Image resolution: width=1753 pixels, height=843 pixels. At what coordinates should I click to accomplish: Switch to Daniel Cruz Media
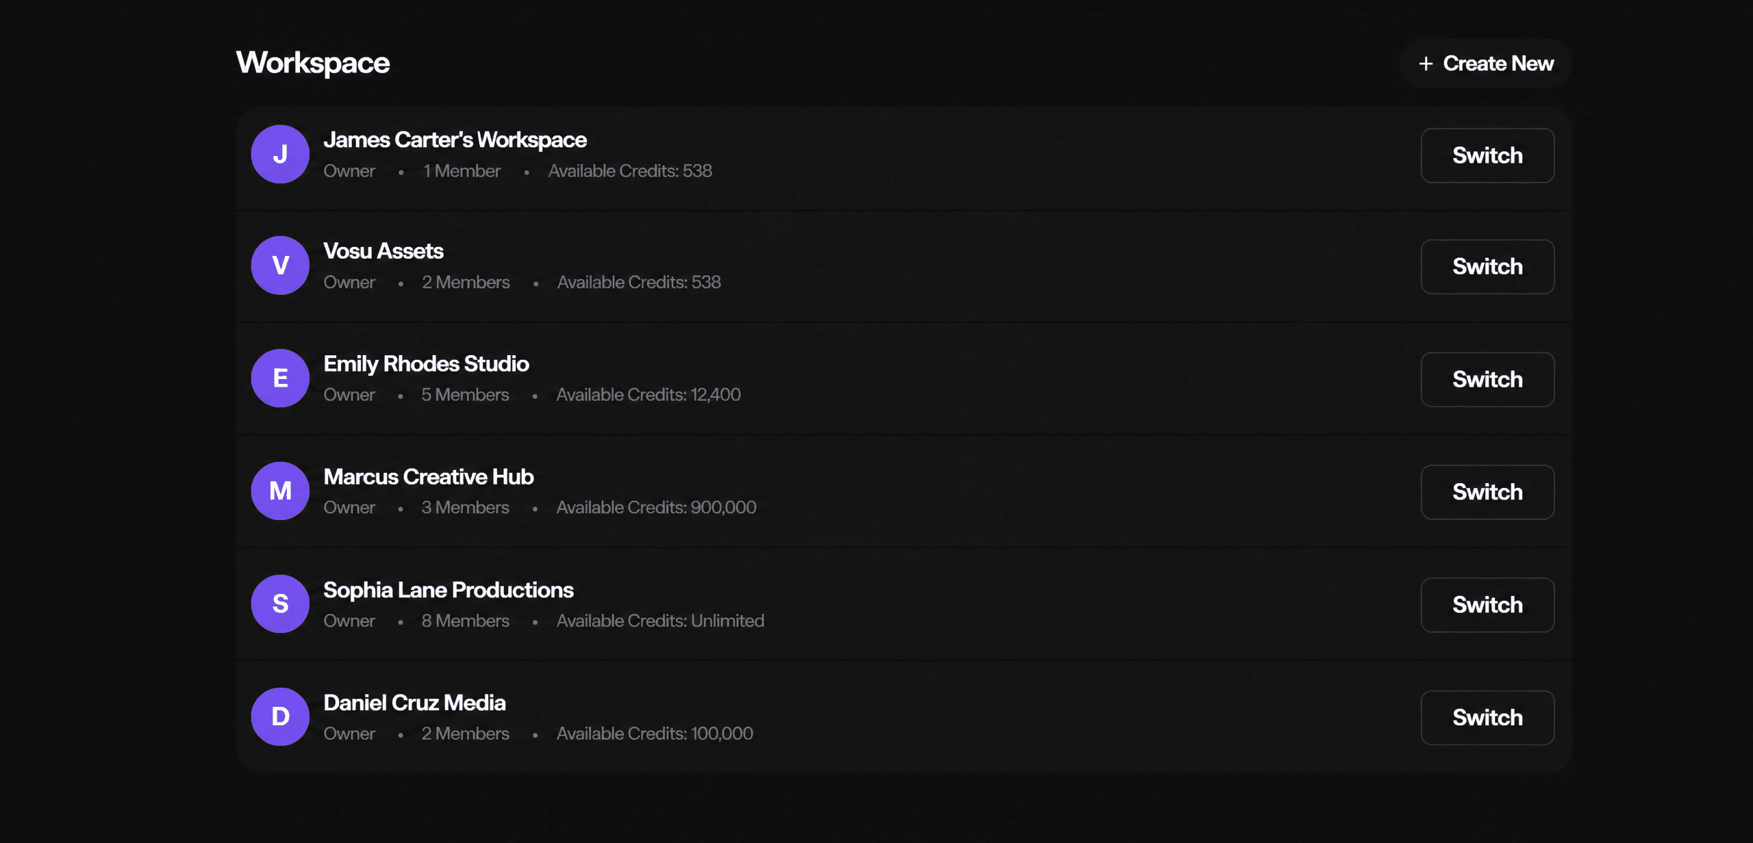[1487, 718]
